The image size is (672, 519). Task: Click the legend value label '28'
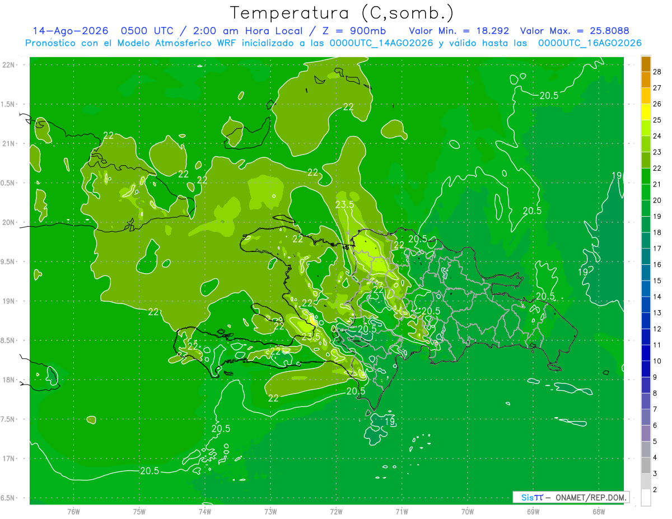pos(657,72)
